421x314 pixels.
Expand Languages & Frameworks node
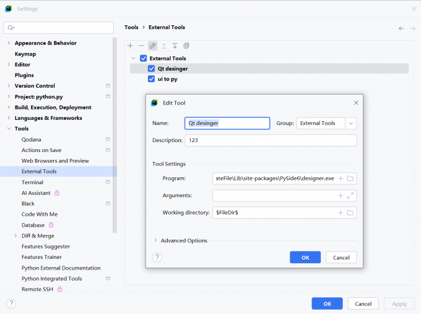pyautogui.click(x=9, y=118)
